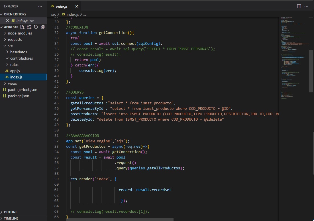Click the getConnection function name on line 32
The width and height of the screenshot is (314, 221).
(113, 33)
